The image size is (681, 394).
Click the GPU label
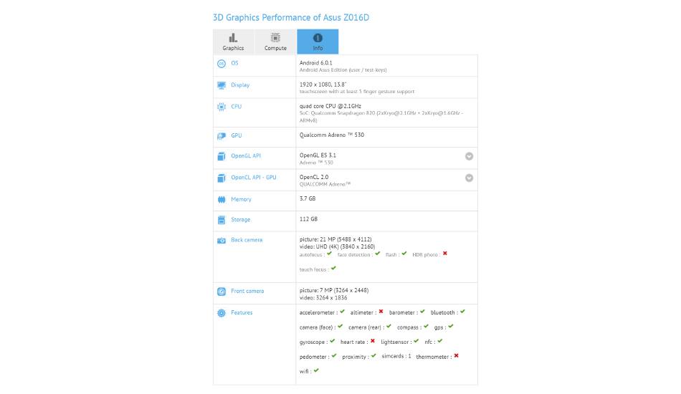tap(237, 136)
